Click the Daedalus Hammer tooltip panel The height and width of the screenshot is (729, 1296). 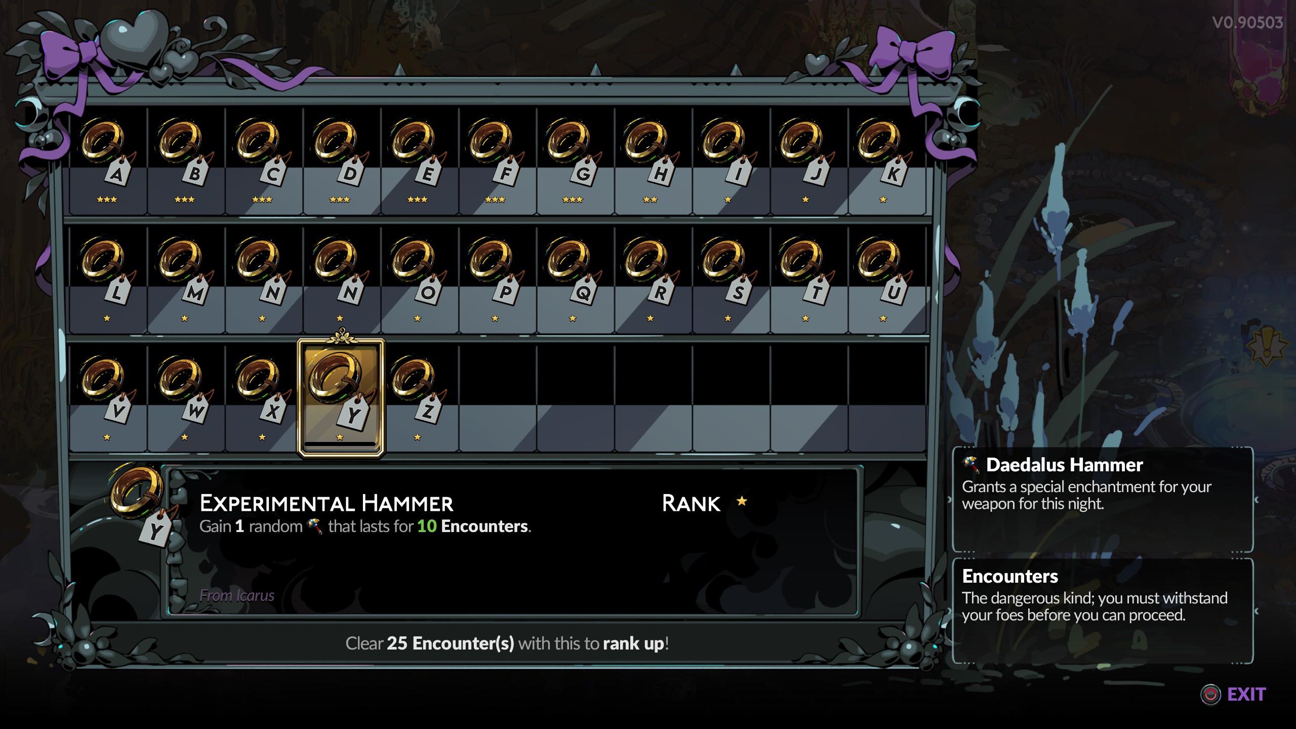tap(1103, 500)
